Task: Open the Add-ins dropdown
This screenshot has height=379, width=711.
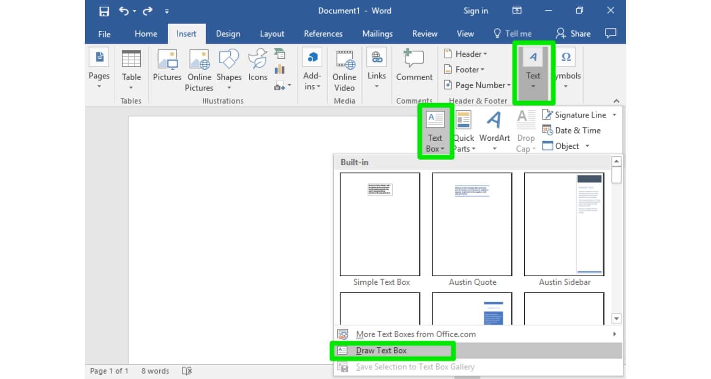Action: tap(312, 69)
